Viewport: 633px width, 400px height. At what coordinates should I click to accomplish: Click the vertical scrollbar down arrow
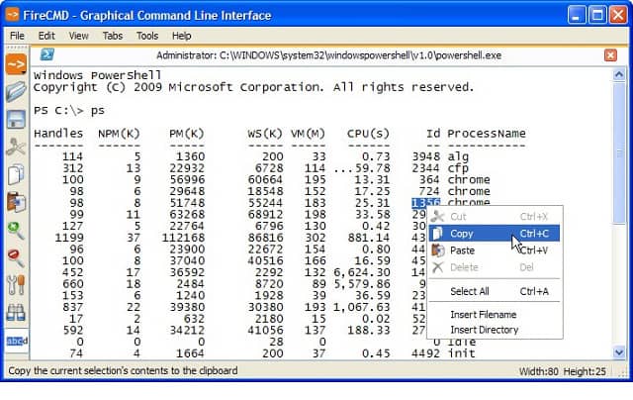tap(616, 352)
